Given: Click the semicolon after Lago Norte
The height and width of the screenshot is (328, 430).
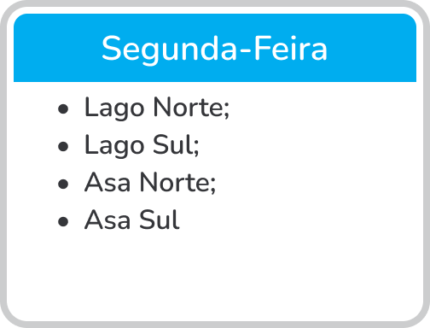Looking at the screenshot, I should click(226, 111).
